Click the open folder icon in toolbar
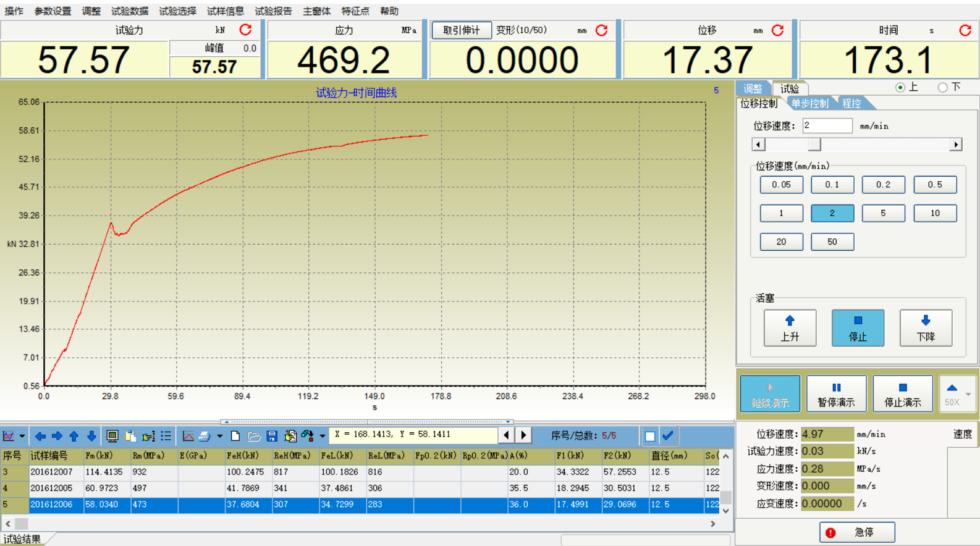This screenshot has width=980, height=546. pyautogui.click(x=253, y=436)
